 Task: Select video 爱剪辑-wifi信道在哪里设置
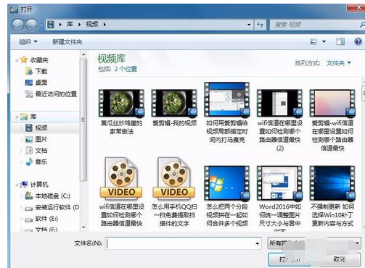(x=332, y=120)
